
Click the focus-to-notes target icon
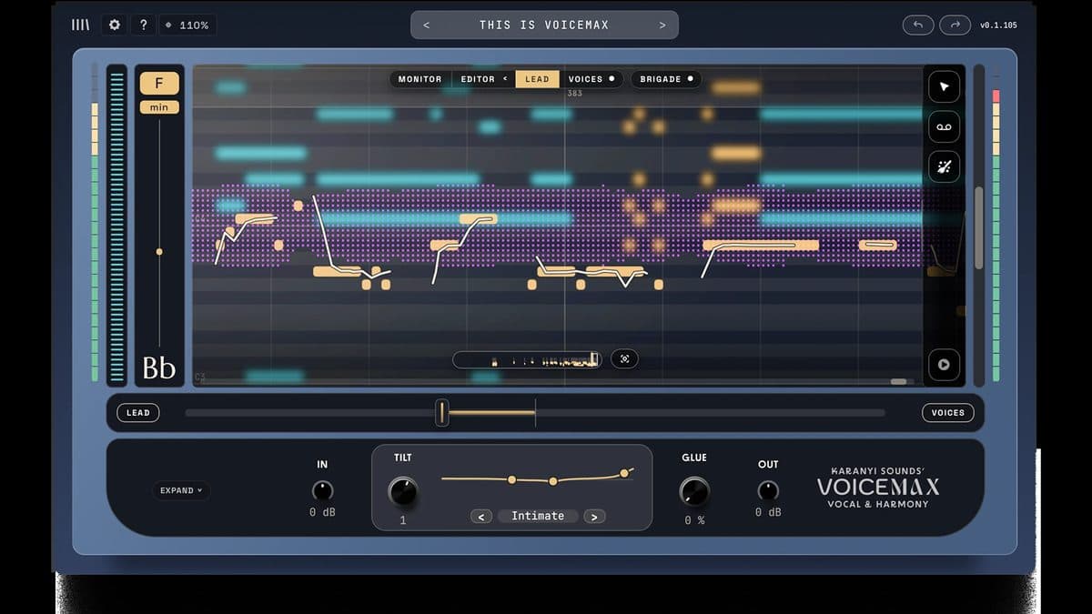[x=624, y=359]
